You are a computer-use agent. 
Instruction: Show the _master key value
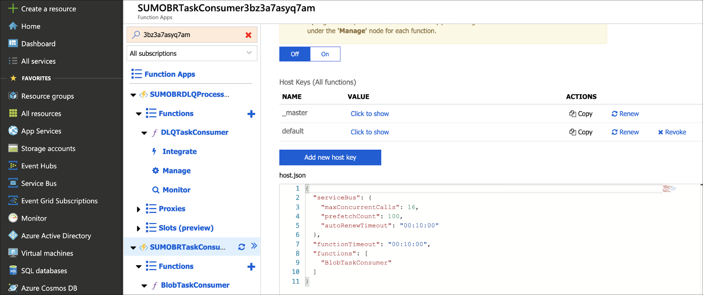coord(369,114)
